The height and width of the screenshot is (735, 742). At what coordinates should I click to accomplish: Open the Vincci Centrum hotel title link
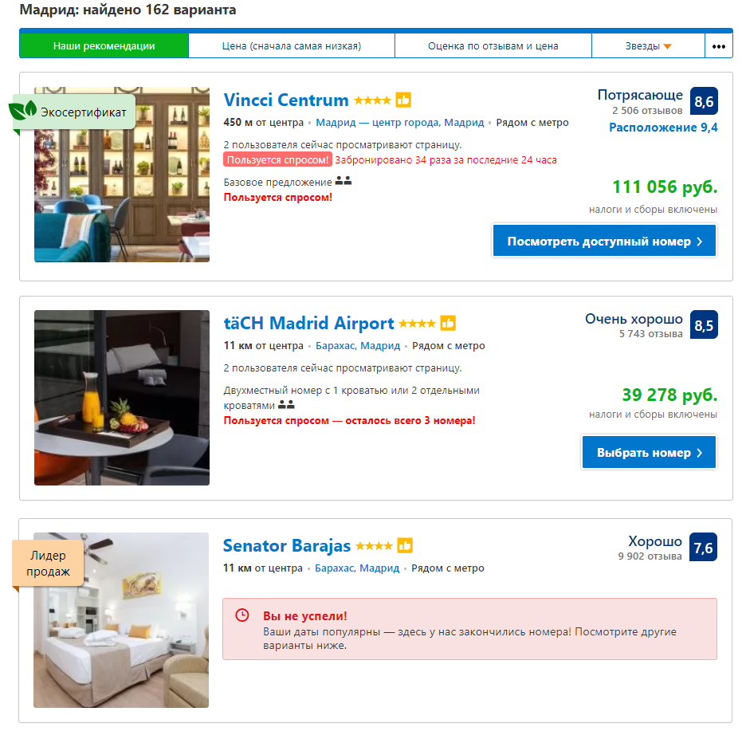[286, 100]
